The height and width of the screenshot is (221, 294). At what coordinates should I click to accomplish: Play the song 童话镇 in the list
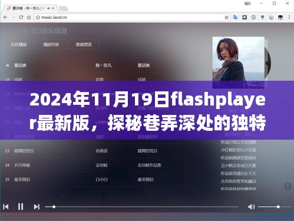(20, 65)
